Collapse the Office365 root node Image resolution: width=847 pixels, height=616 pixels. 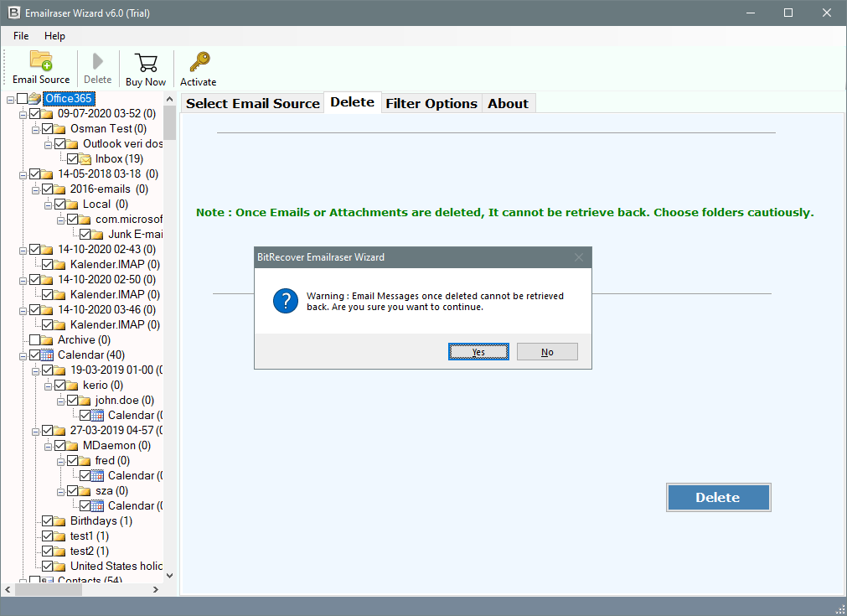(10, 100)
